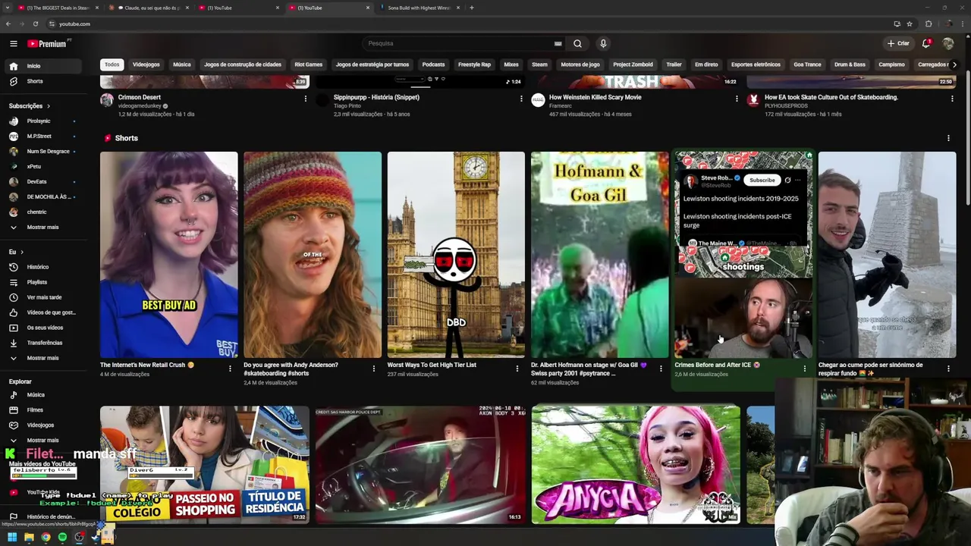The image size is (971, 546).
Task: Play the Hofmann & Goa Gil short
Action: pos(600,255)
